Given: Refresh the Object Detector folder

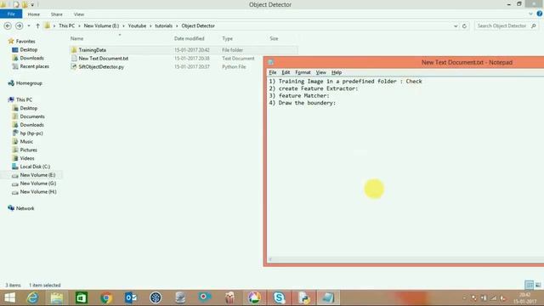Looking at the screenshot, I should tap(464, 26).
